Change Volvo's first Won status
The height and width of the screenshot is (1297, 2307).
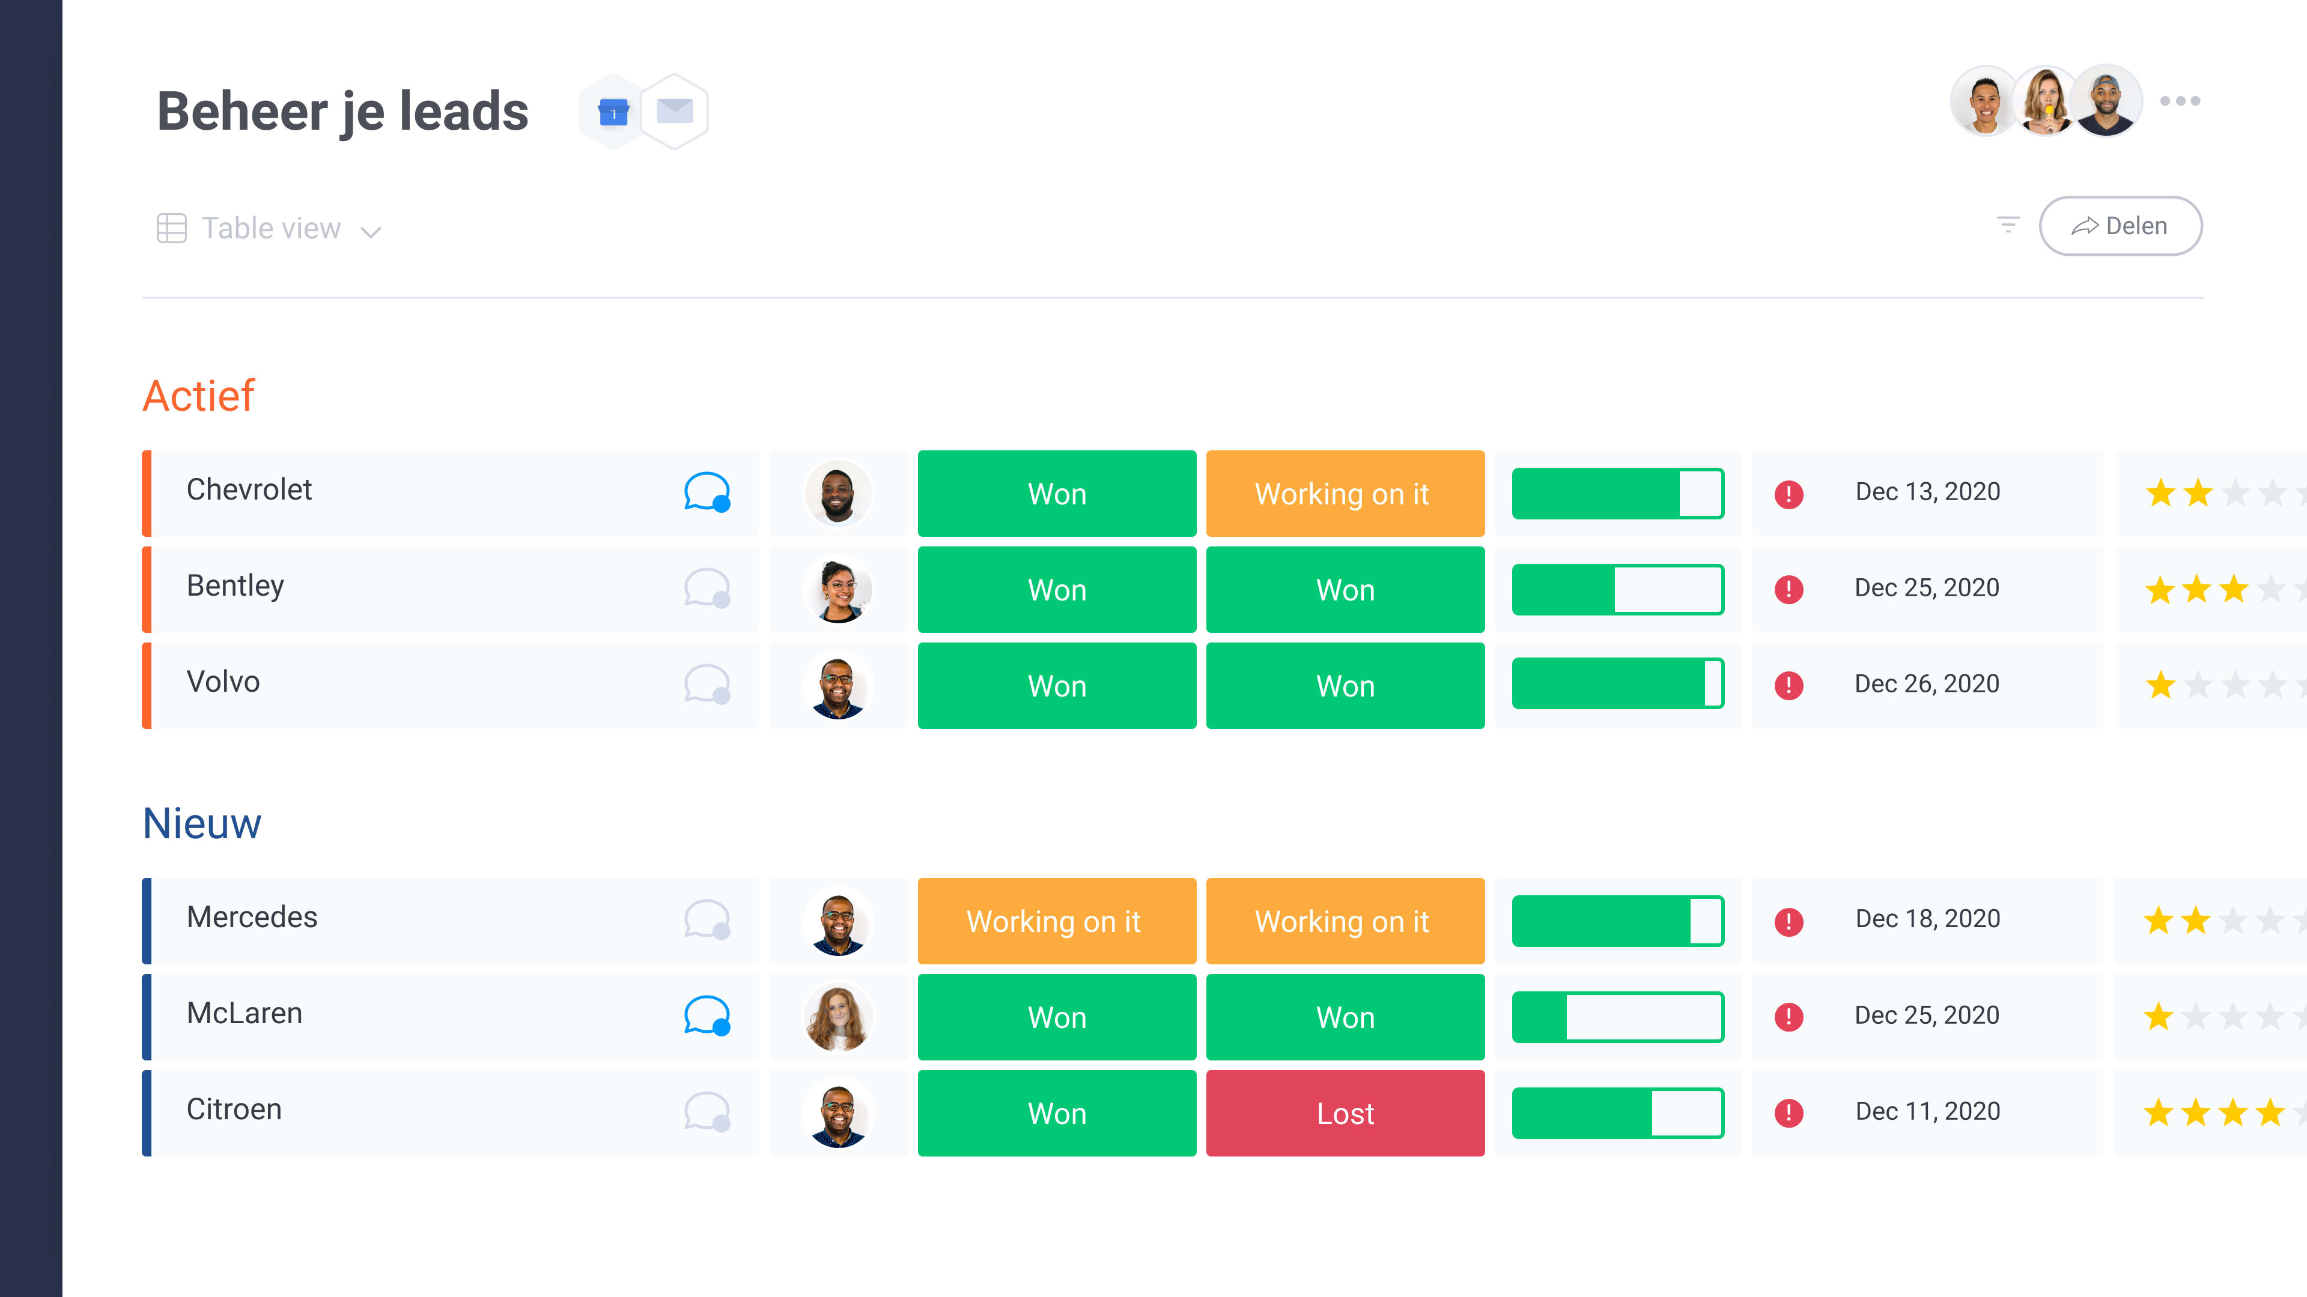[1057, 686]
